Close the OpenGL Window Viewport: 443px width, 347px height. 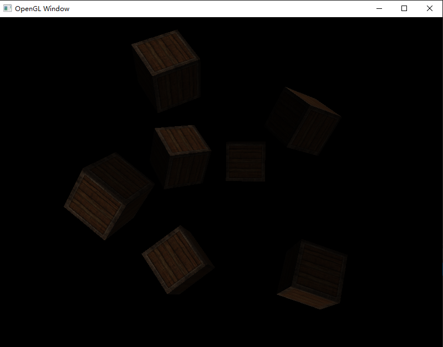click(x=430, y=8)
